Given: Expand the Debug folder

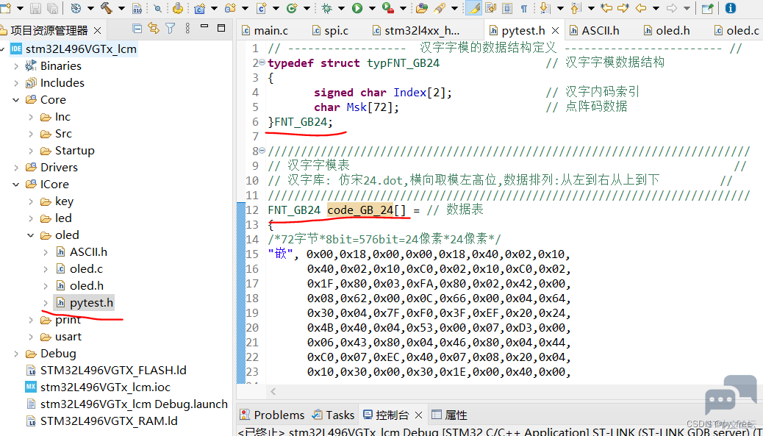Looking at the screenshot, I should [x=16, y=354].
